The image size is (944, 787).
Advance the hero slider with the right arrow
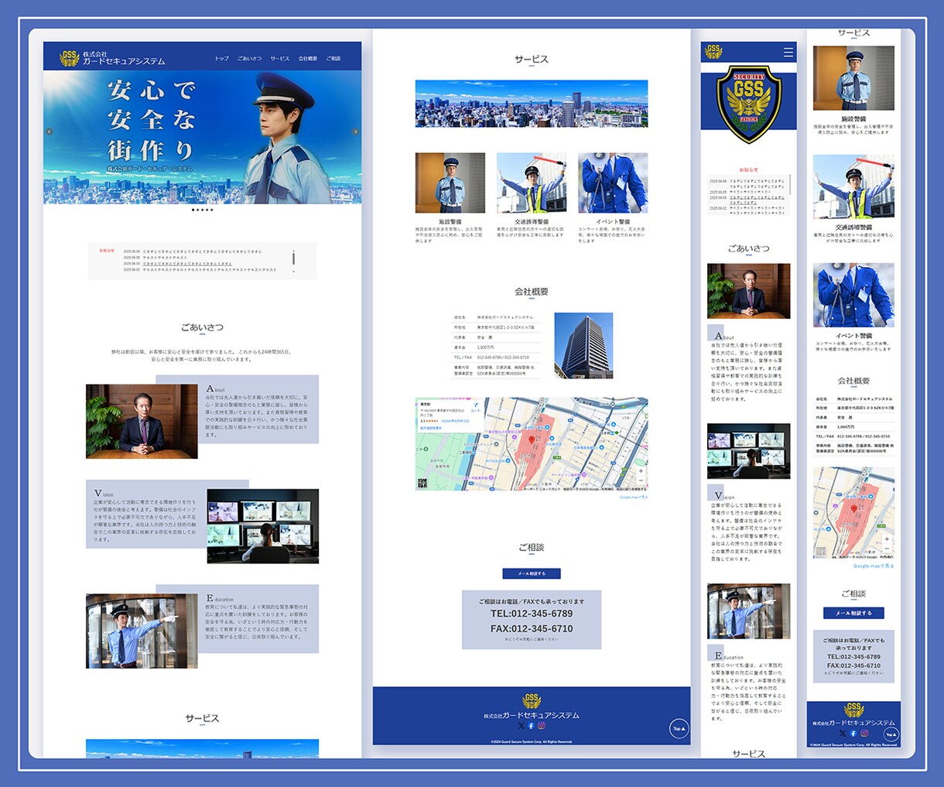pos(355,132)
